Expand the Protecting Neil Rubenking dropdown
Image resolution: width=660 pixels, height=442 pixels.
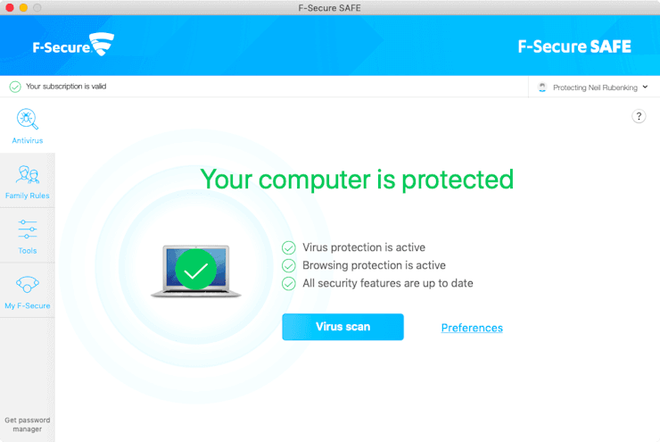tap(595, 88)
